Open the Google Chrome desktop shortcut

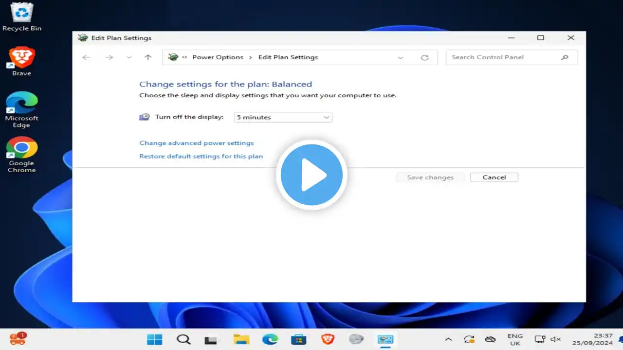tap(22, 155)
